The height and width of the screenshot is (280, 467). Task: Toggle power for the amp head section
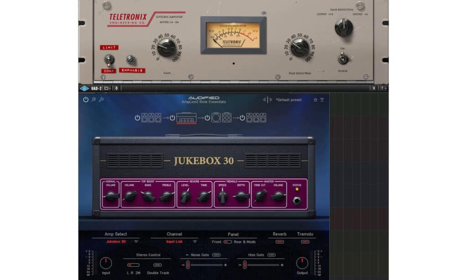[x=172, y=118]
